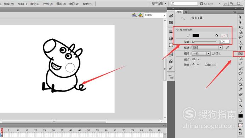Select the Eraser tool

click(x=240, y=94)
